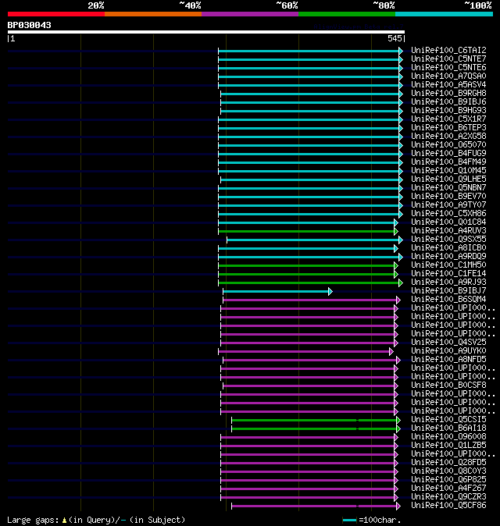Click the UniRef100_B9IBJ6 label

click(448, 102)
